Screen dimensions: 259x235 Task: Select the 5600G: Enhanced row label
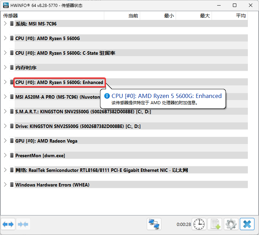pyautogui.click(x=59, y=82)
